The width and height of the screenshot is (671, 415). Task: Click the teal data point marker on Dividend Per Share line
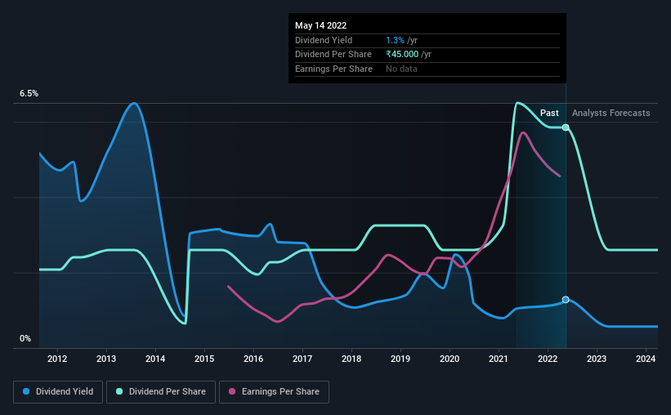(x=566, y=127)
